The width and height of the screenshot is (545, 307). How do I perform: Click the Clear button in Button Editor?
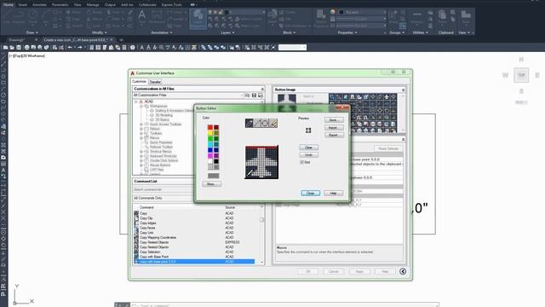pos(308,148)
